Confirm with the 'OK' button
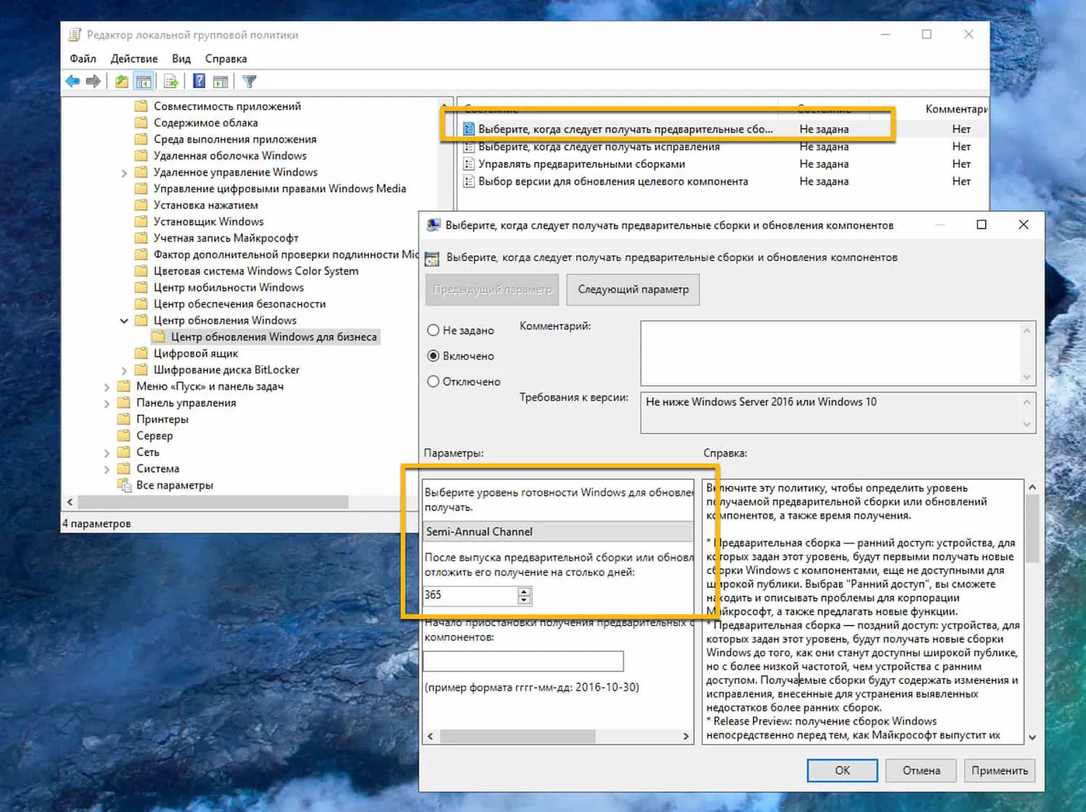This screenshot has width=1086, height=812. point(843,771)
